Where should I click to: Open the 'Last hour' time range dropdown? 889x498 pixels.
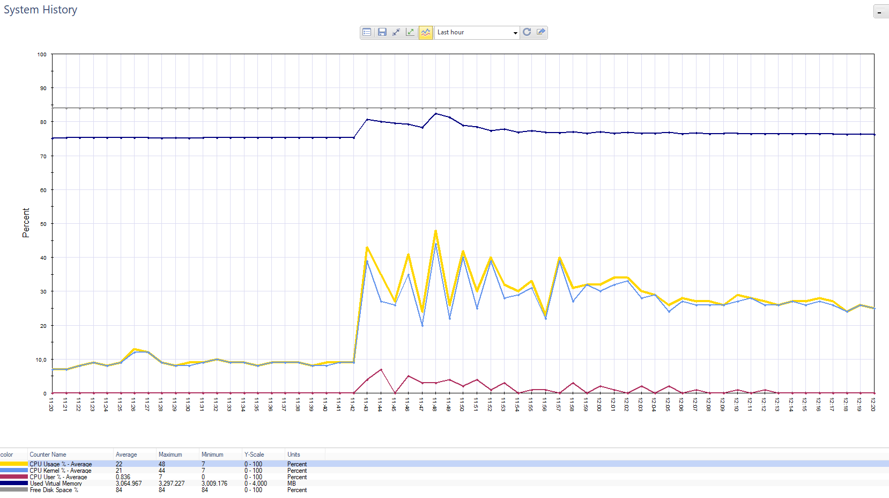pos(477,32)
